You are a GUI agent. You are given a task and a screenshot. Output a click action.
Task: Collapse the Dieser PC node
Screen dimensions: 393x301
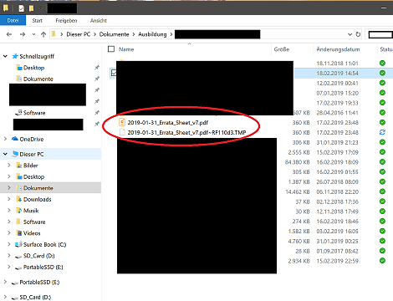coord(5,154)
